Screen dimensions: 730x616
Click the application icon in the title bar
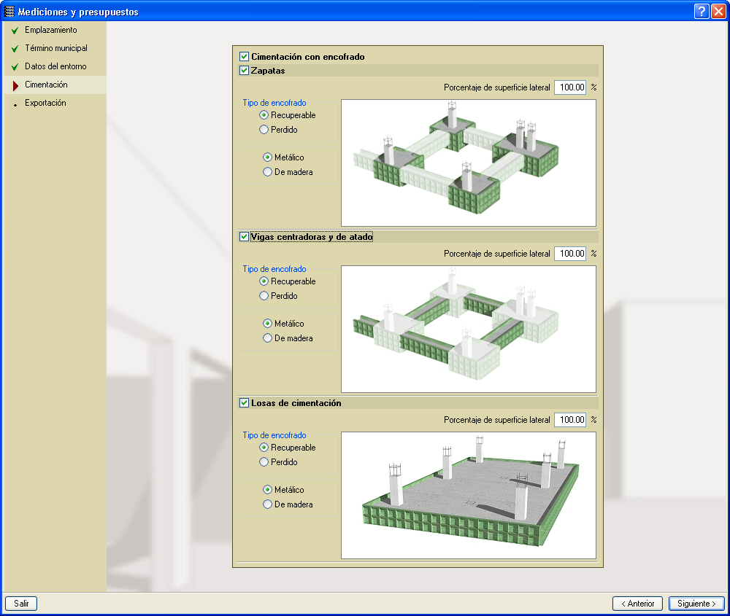click(9, 11)
